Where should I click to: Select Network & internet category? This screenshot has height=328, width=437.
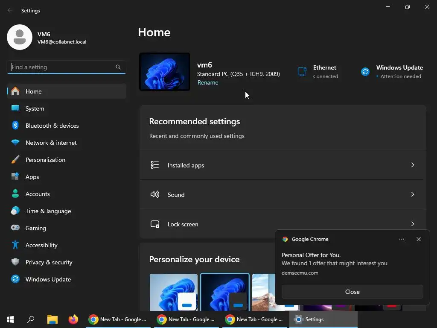click(67, 142)
